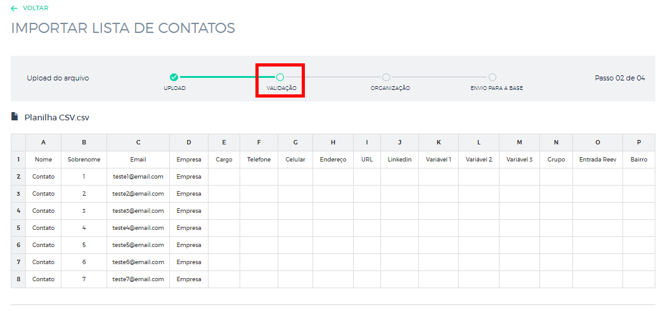Click the Email header cell
Image resolution: width=663 pixels, height=311 pixels.
click(138, 160)
